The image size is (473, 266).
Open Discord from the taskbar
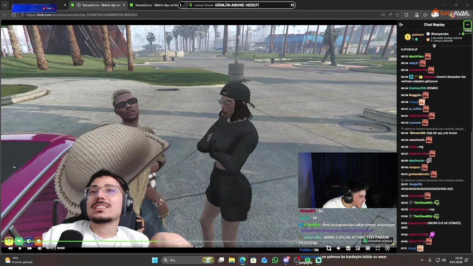click(x=286, y=260)
